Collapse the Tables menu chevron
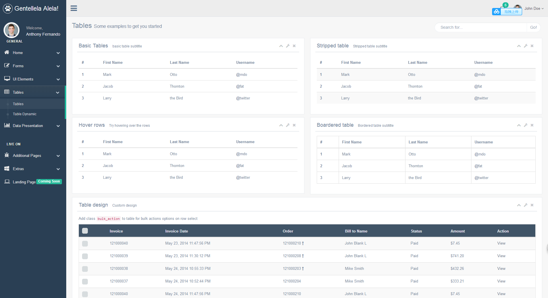Viewport: 548px width, 298px height. coord(58,93)
